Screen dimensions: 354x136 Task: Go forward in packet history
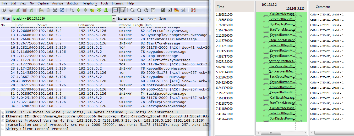85,10
